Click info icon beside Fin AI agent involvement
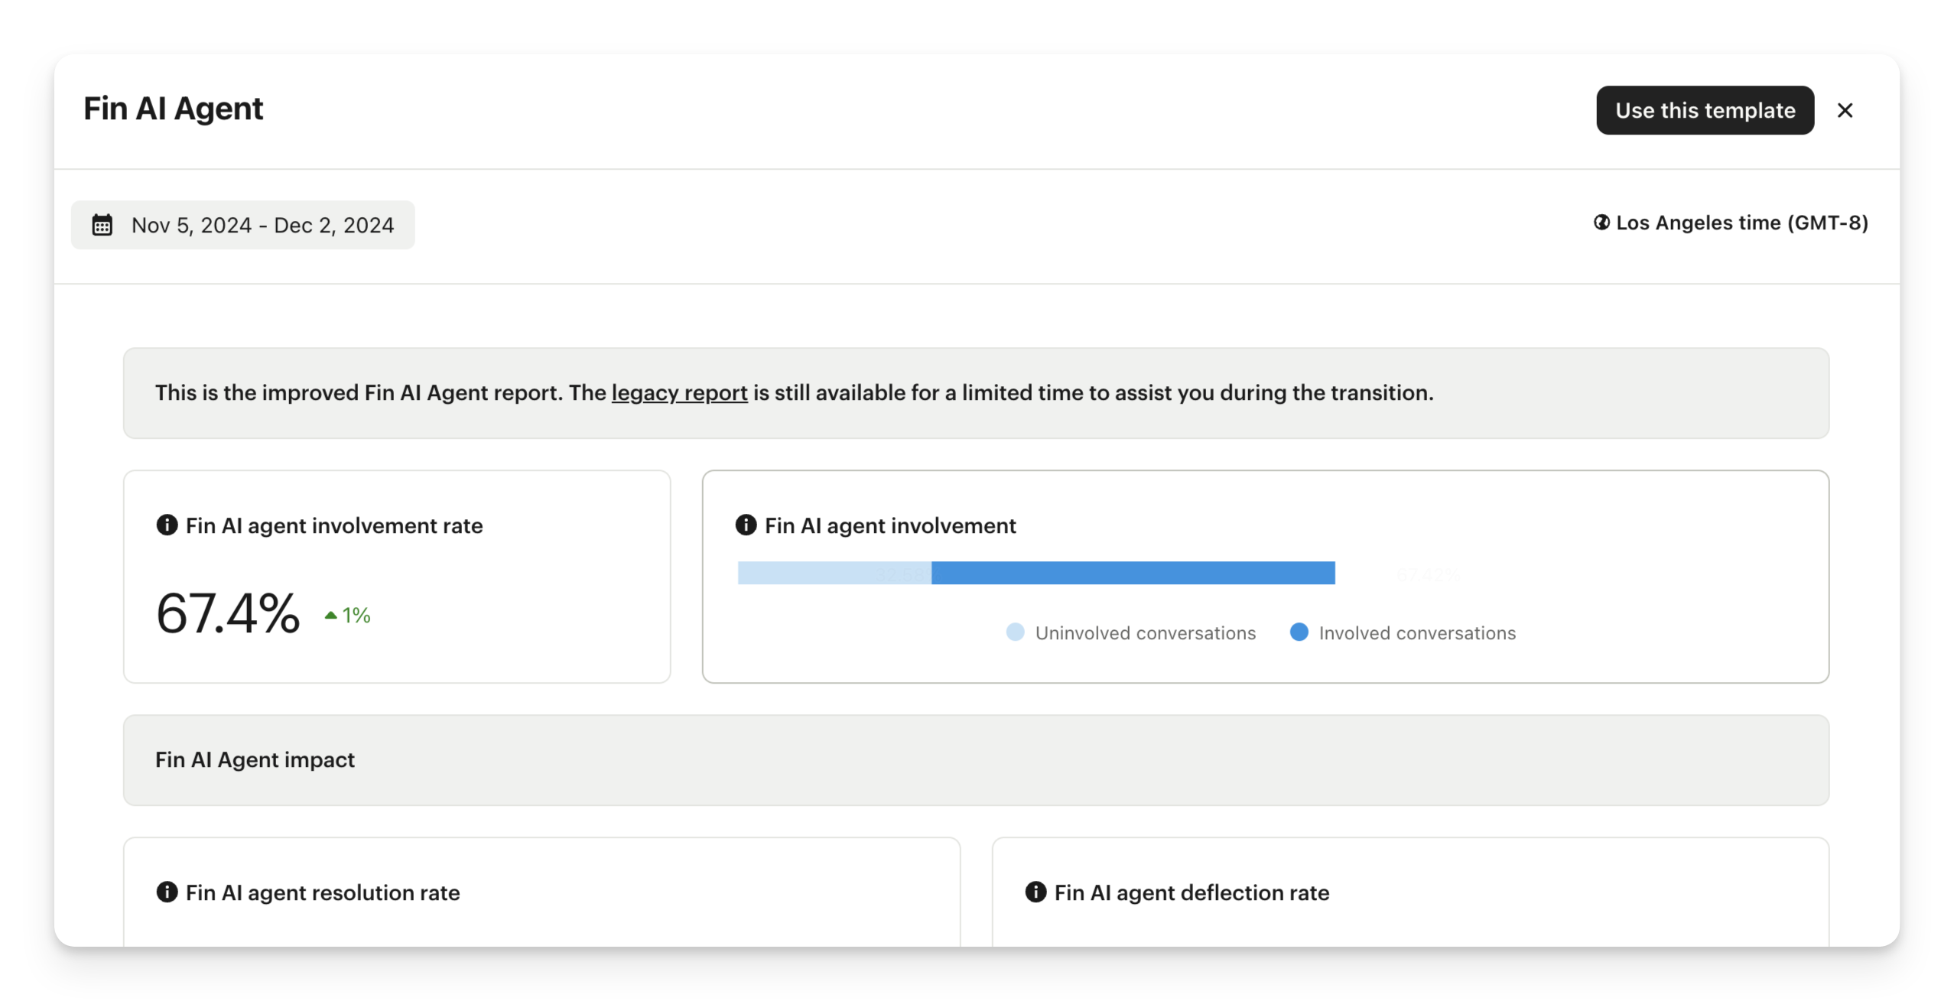The width and height of the screenshot is (1954, 1001). 746,525
